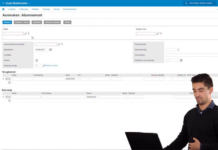
Task: Add a new line under Eenmalig
Action: click(9, 100)
